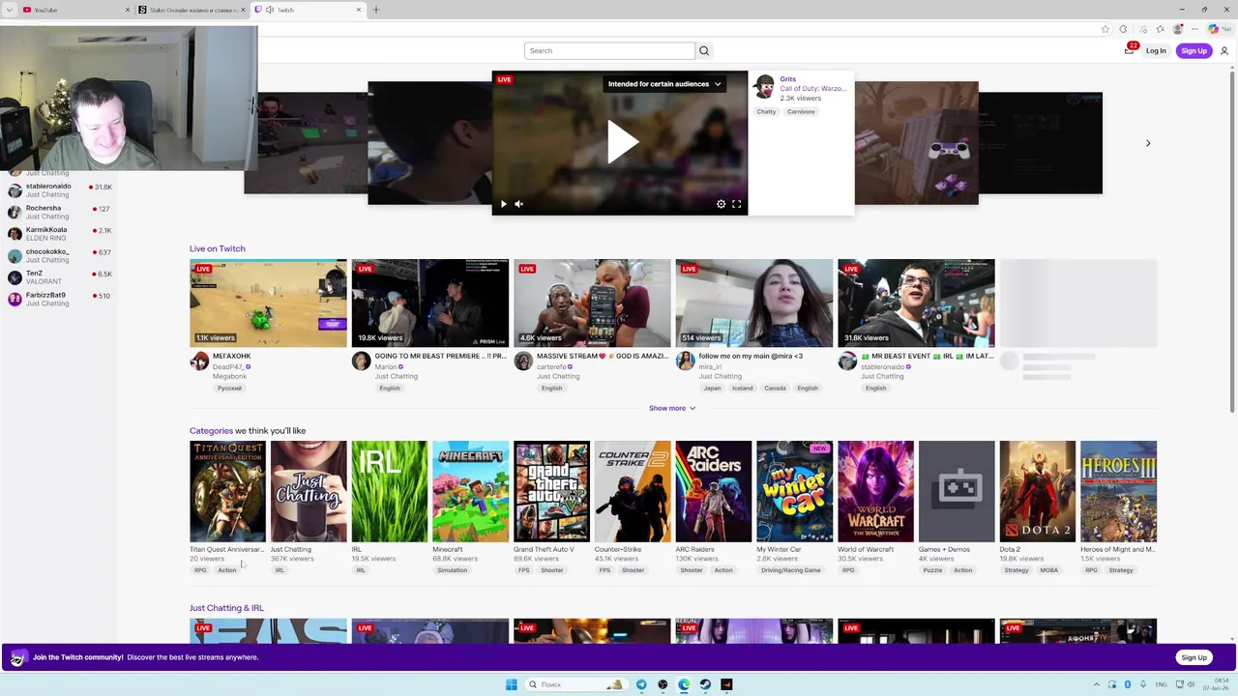This screenshot has height=696, width=1238.
Task: Open МЕГАХОНК stream thumbnail
Action: tap(268, 303)
